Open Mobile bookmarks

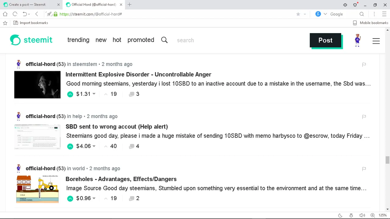tap(370, 23)
